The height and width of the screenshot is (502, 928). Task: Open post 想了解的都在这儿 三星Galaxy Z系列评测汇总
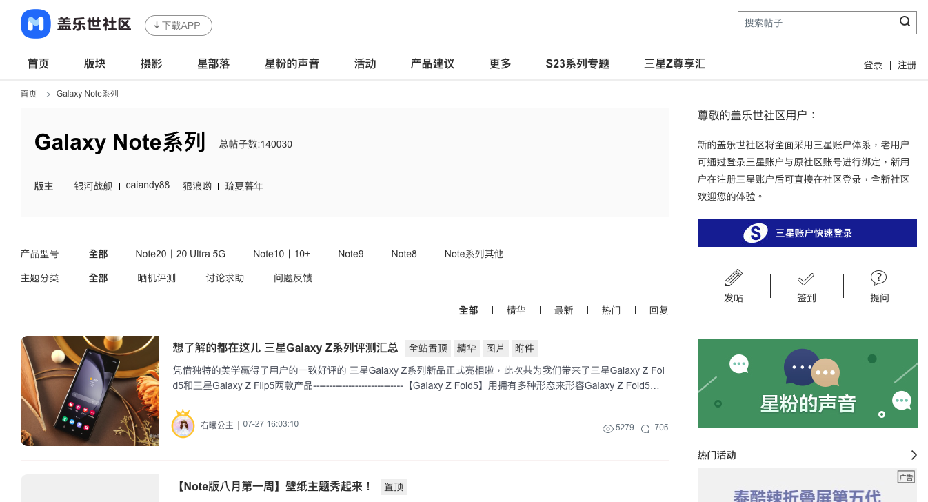coord(285,348)
